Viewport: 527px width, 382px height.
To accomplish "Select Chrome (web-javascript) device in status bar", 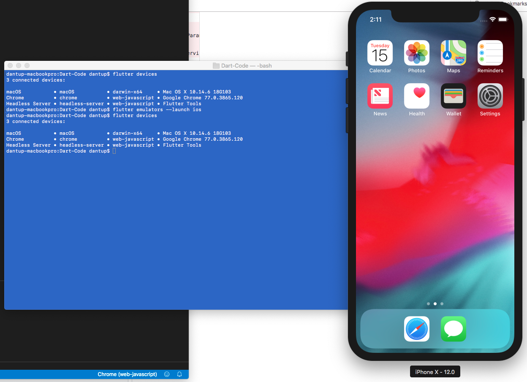I will (x=127, y=374).
